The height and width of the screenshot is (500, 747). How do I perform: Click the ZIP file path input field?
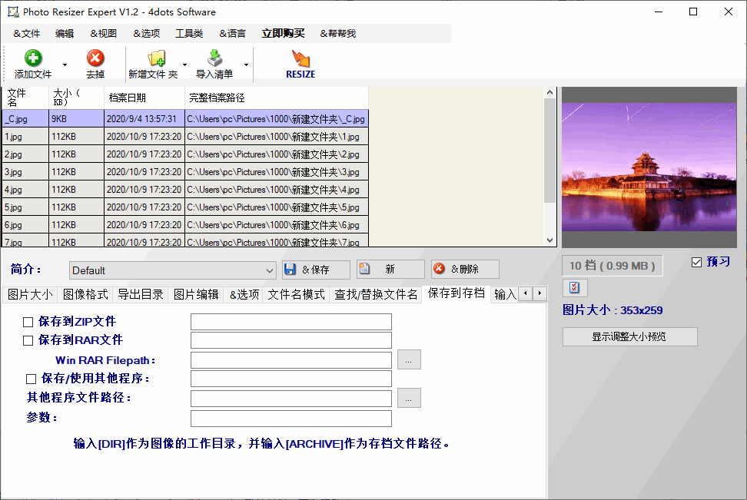(291, 322)
